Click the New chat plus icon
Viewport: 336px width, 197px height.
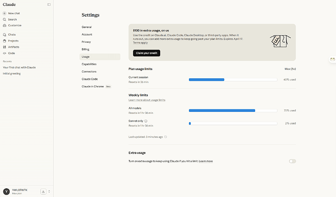(4, 13)
